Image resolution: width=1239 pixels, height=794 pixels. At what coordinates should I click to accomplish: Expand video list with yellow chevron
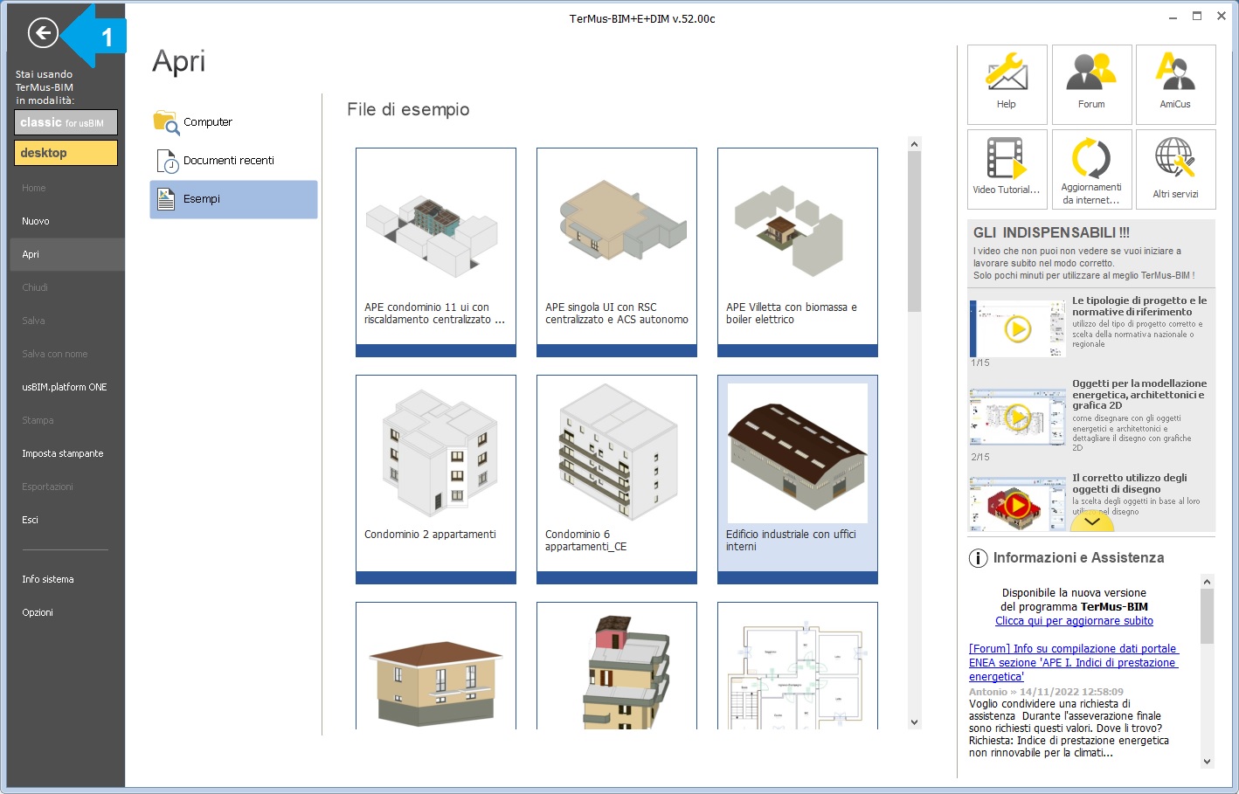pos(1091,521)
